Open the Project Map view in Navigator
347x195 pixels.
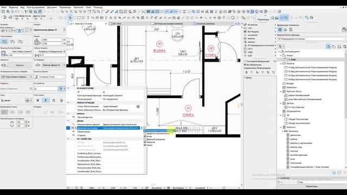click(328, 47)
